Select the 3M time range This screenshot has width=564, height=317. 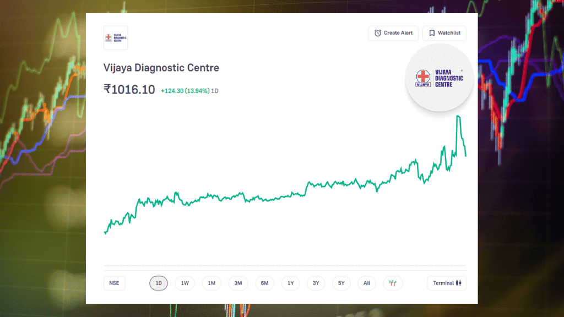coord(238,283)
